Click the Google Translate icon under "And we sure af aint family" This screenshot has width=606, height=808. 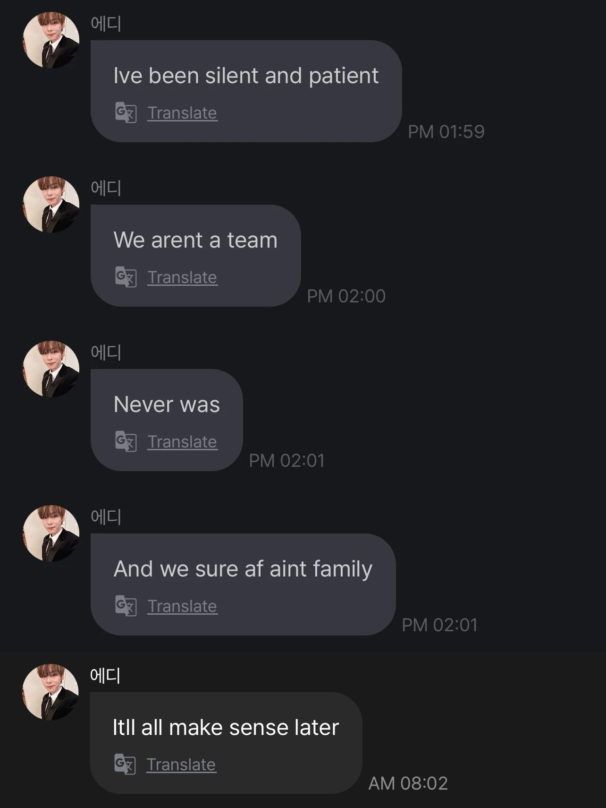tap(126, 606)
